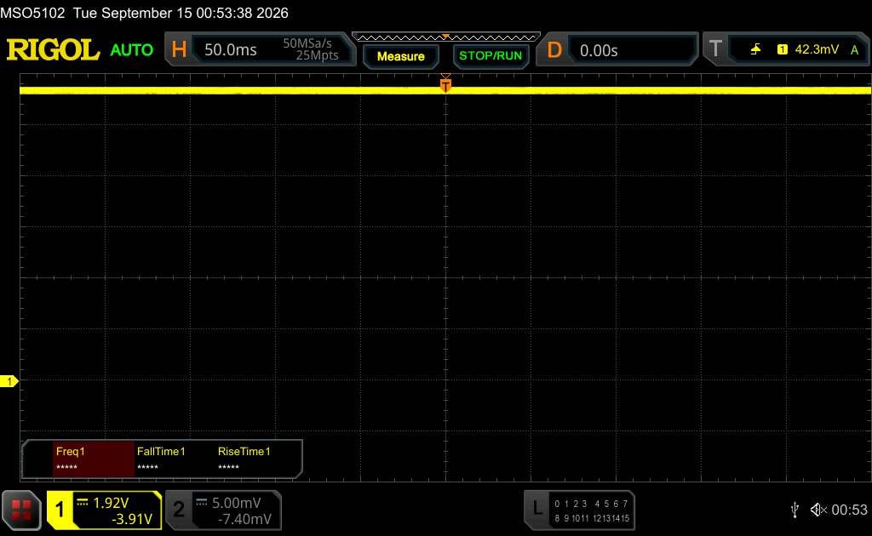This screenshot has height=536, width=872.
Task: Open the 50.0ms timebase setting
Action: click(x=231, y=50)
